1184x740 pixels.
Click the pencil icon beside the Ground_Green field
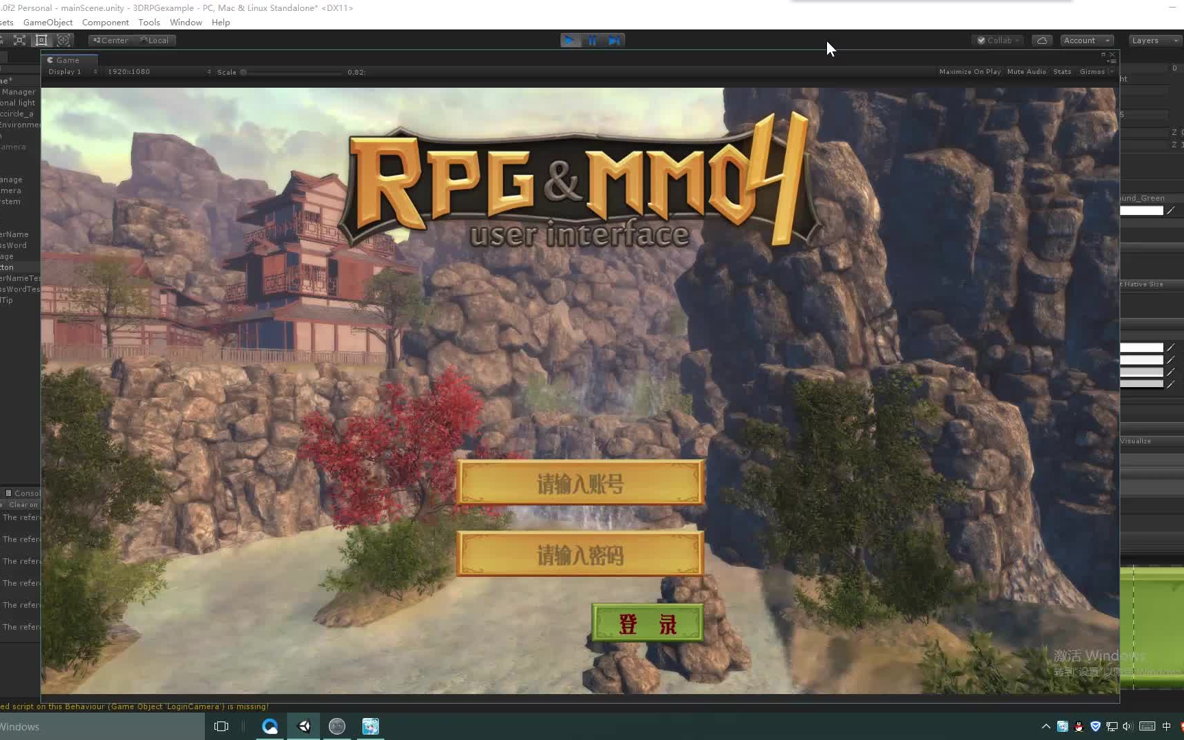click(x=1171, y=210)
